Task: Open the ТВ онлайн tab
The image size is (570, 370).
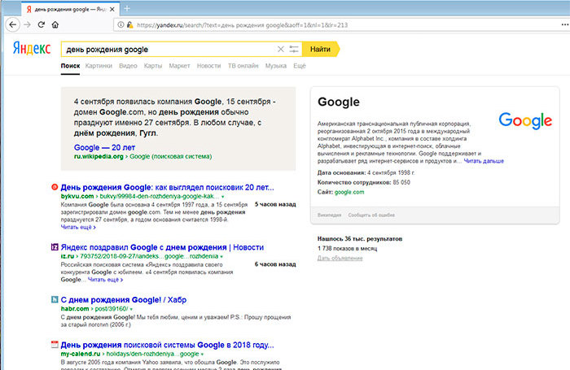Action: [243, 66]
